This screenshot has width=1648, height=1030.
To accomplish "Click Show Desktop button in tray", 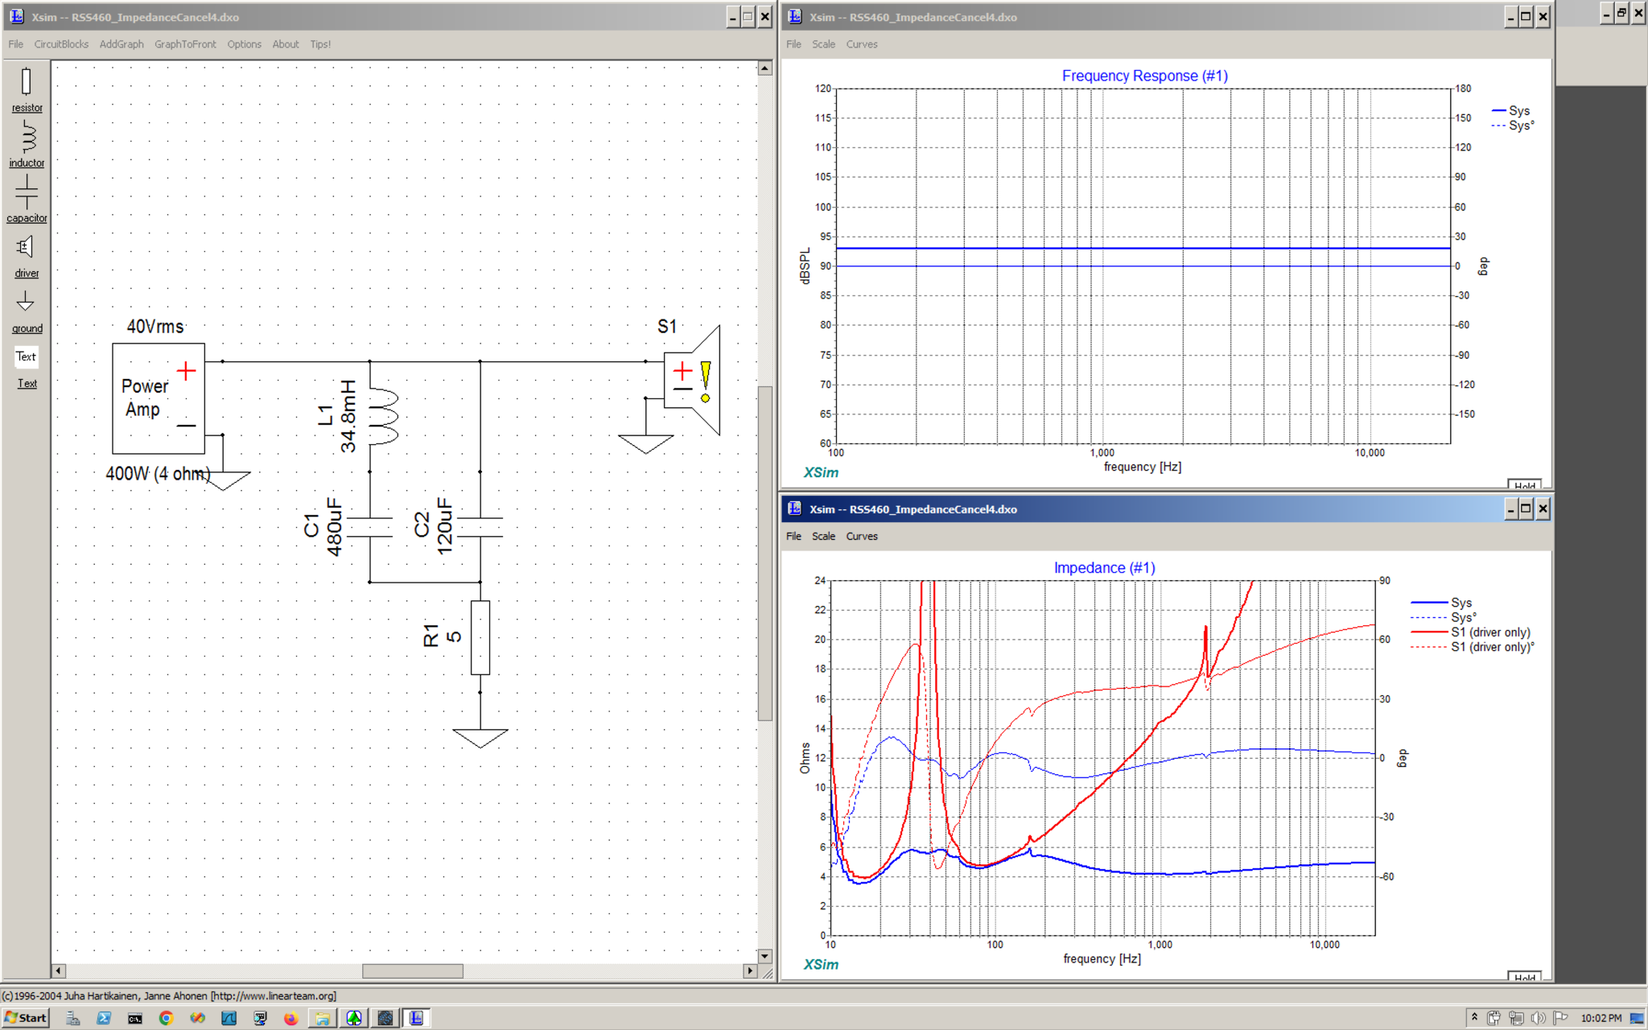I will click(x=1637, y=1018).
